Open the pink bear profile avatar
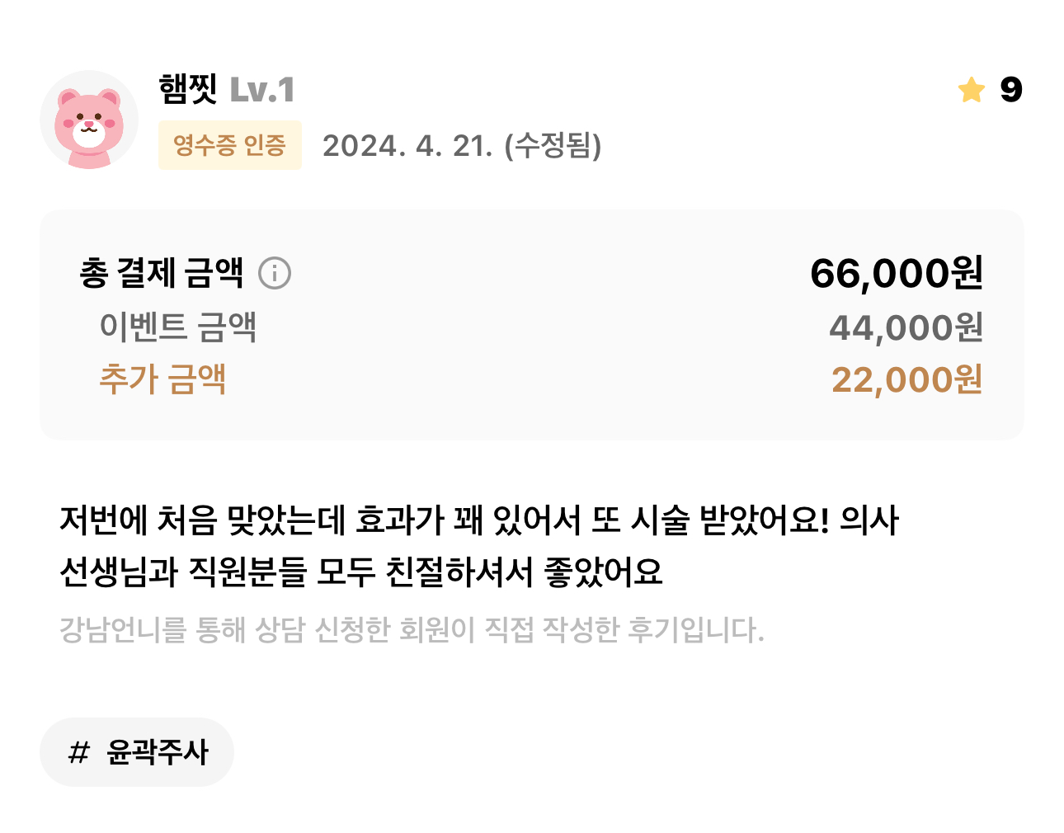 pyautogui.click(x=89, y=120)
